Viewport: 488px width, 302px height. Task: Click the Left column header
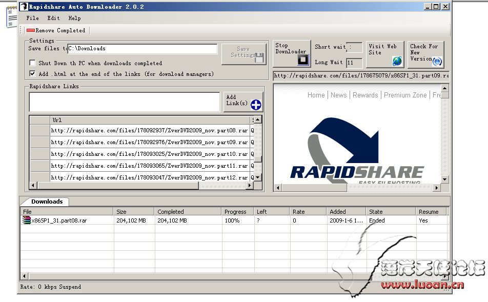[272, 211]
